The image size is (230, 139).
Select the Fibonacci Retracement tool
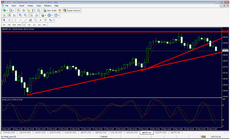35,20
